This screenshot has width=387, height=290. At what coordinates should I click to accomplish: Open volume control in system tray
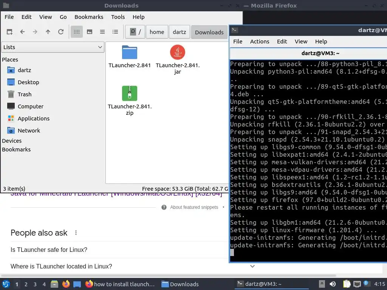click(333, 284)
